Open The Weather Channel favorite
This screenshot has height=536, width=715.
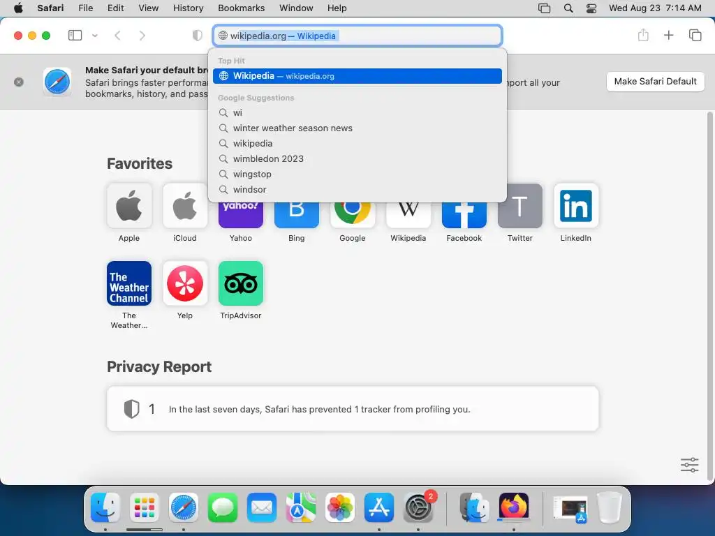[x=129, y=283]
